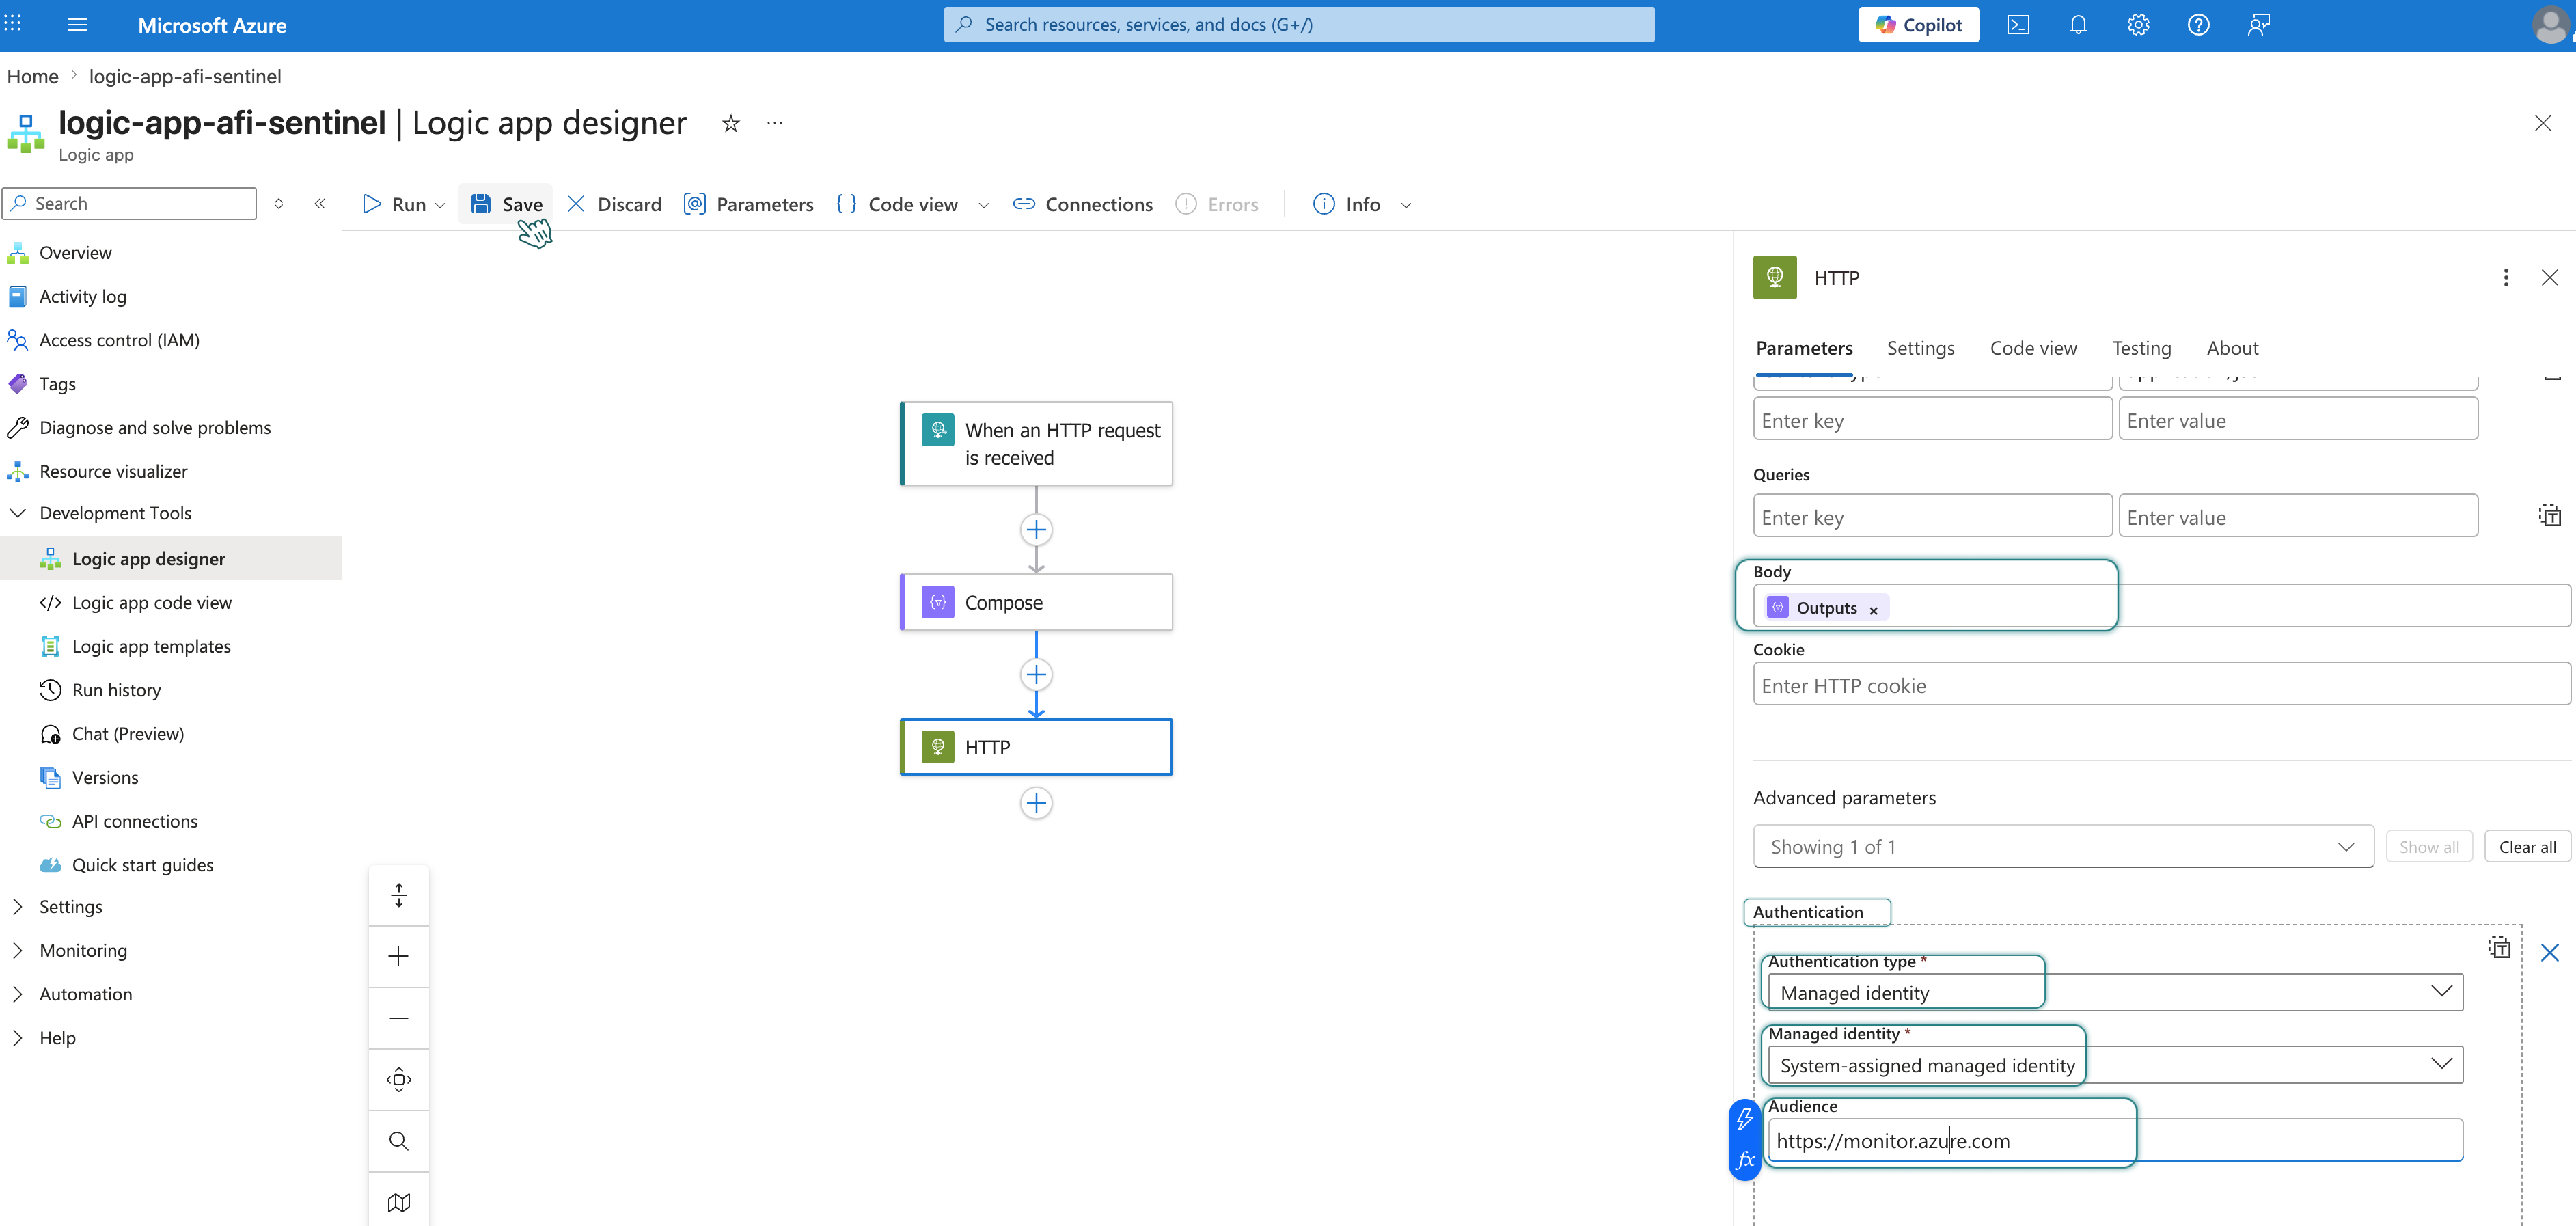Viewport: 2576px width, 1226px height.
Task: Open portal settings gear
Action: click(2138, 25)
